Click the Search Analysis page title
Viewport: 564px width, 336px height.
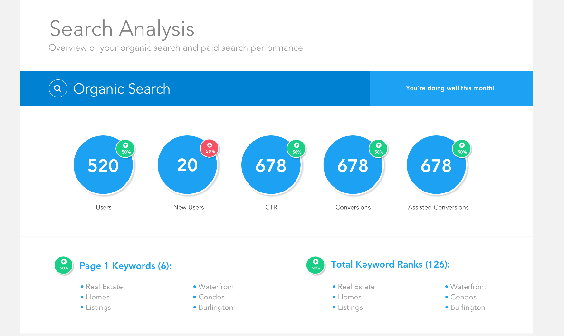click(x=122, y=29)
